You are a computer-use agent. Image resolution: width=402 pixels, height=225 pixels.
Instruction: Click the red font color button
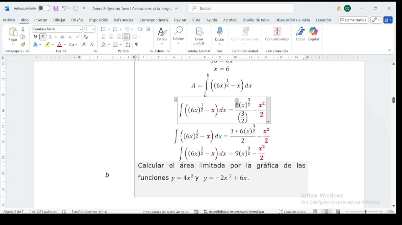pos(59,45)
